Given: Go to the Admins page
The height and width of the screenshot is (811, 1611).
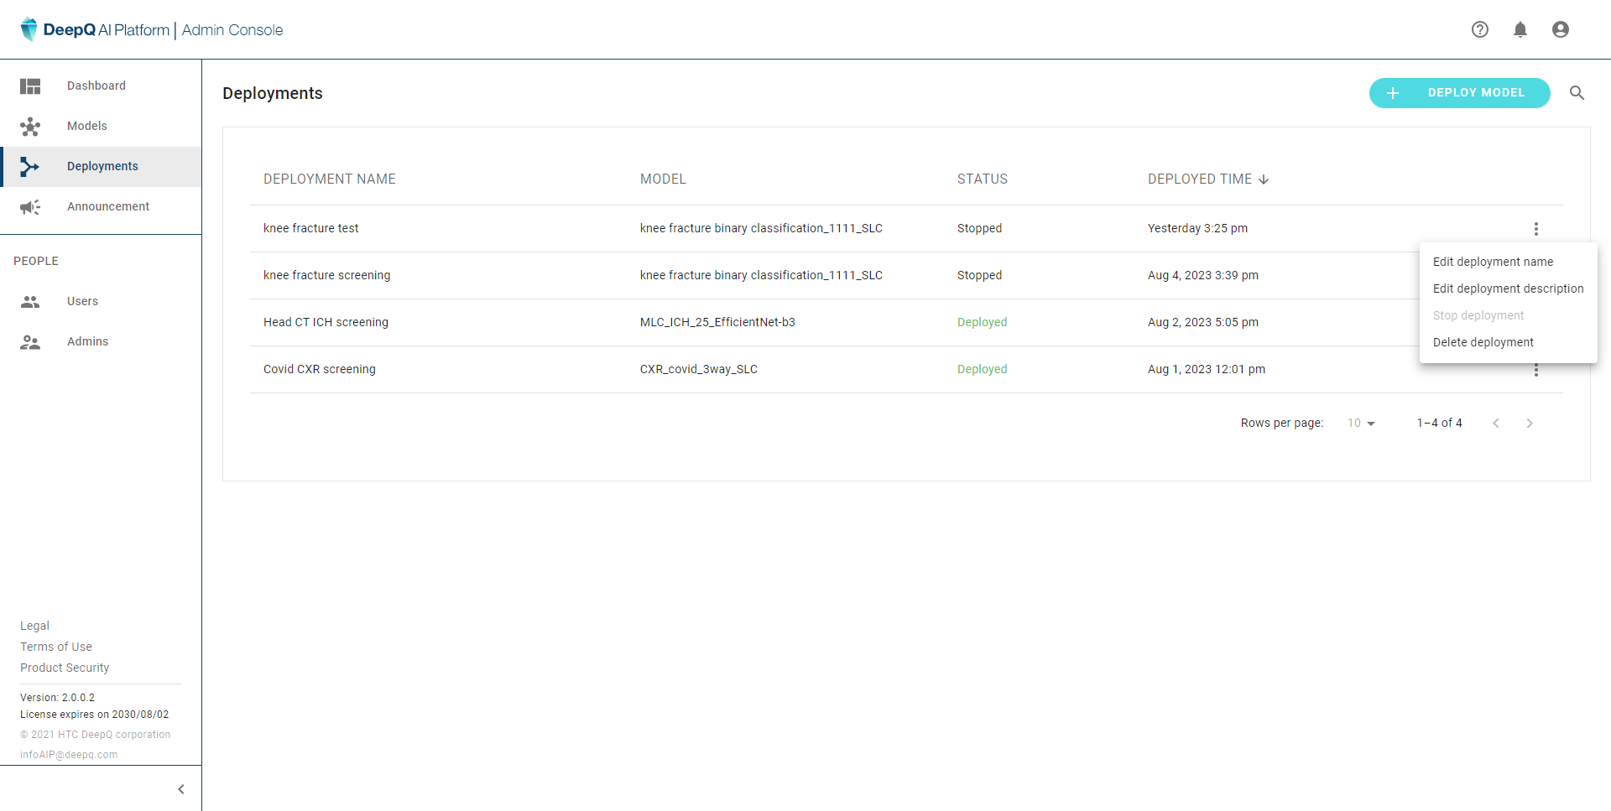Looking at the screenshot, I should 87,341.
